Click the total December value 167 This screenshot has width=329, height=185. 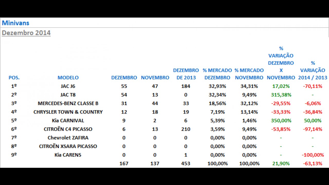pos(124,163)
